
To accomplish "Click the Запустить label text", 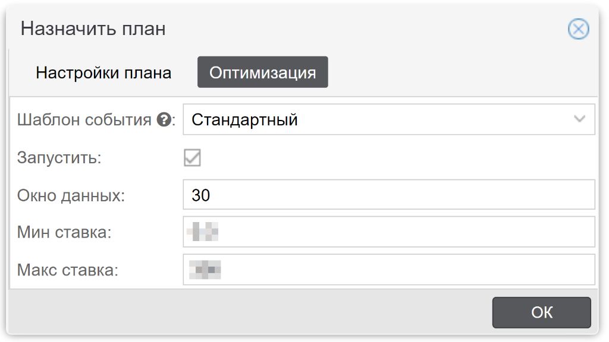I will [x=59, y=158].
